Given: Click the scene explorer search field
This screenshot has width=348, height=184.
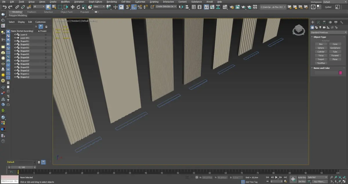Looking at the screenshot, I should (x=21, y=26).
